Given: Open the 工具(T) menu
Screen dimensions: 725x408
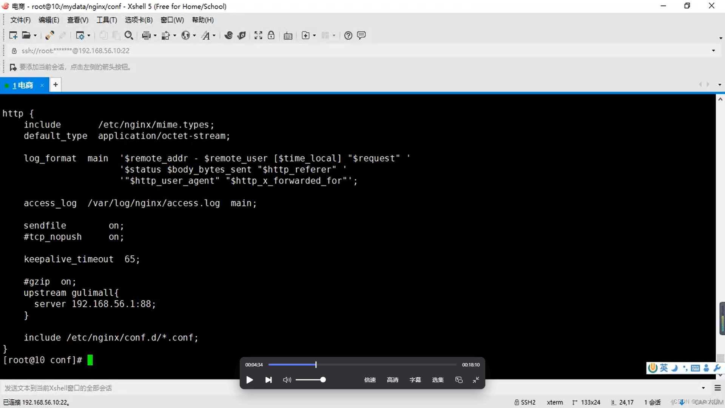Looking at the screenshot, I should [106, 20].
